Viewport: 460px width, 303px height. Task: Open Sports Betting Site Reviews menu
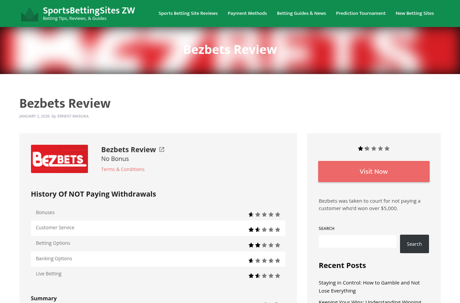point(188,13)
